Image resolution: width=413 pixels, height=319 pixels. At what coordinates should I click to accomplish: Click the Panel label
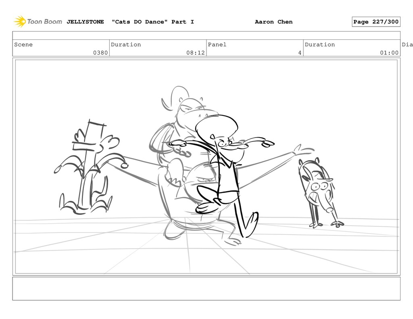[217, 44]
